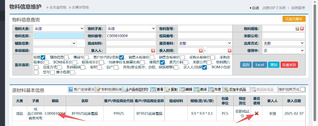Tick the 维护出库方式 checkbox

coord(303,89)
